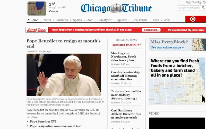Click Sign In or Sign Up link
The width and height of the screenshot is (206, 129).
(x=196, y=2)
